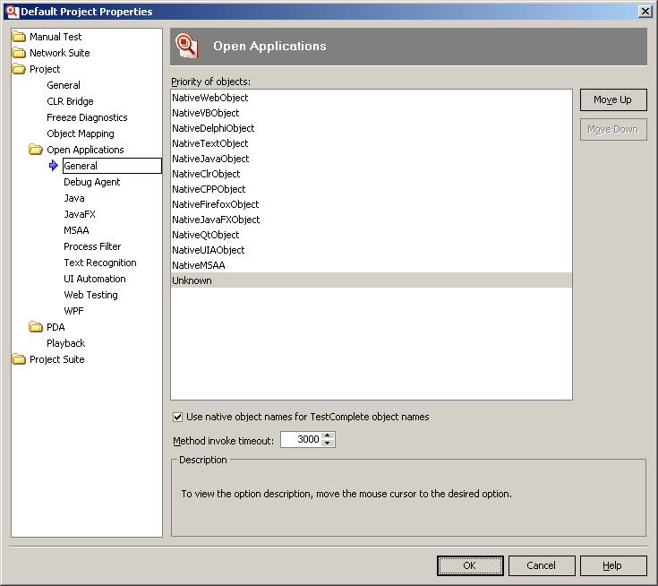Screen dimensions: 658x586
Task: Click the Open Applications header icon
Action: pyautogui.click(x=186, y=46)
